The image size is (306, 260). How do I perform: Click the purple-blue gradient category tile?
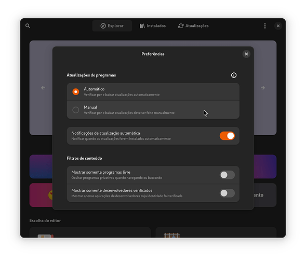coord(41,166)
